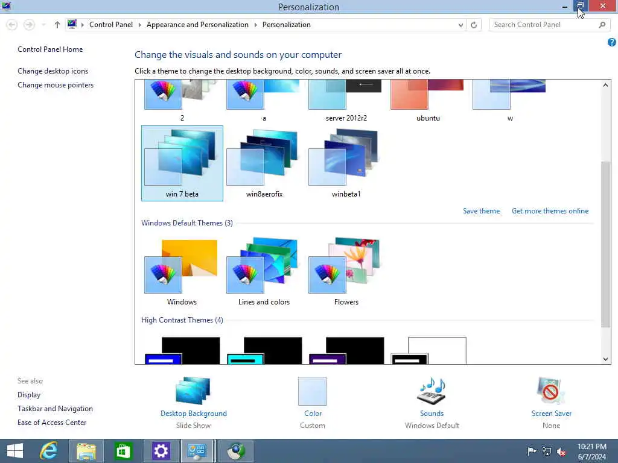The width and height of the screenshot is (618, 463).
Task: Click the theme list scrollbar thumb
Action: pyautogui.click(x=605, y=244)
